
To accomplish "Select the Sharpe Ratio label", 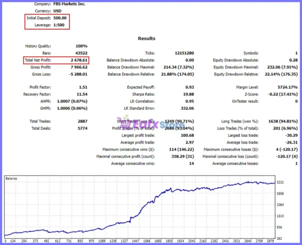I will point(143,94).
